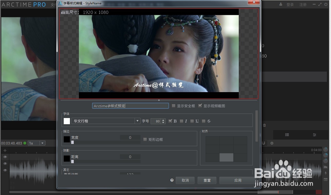Set alignment to top-right grid cell
Image resolution: width=331 pixels, height=195 pixels.
pos(240,141)
